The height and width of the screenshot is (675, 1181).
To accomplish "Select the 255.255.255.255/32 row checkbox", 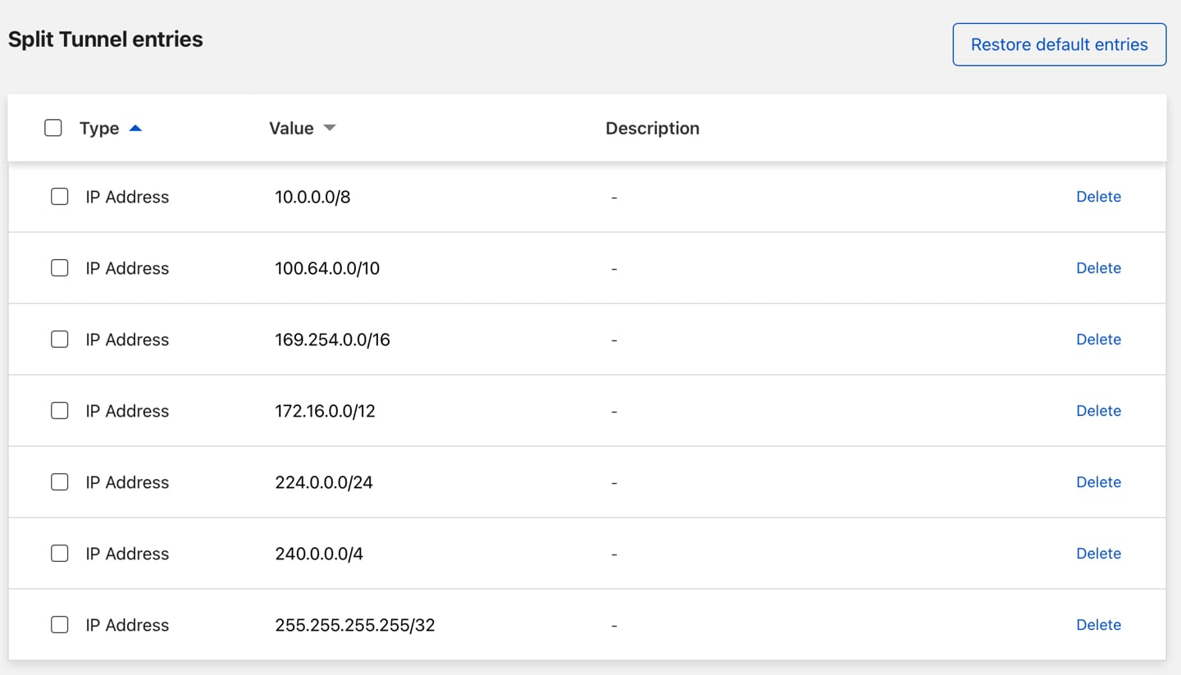I will click(x=59, y=624).
